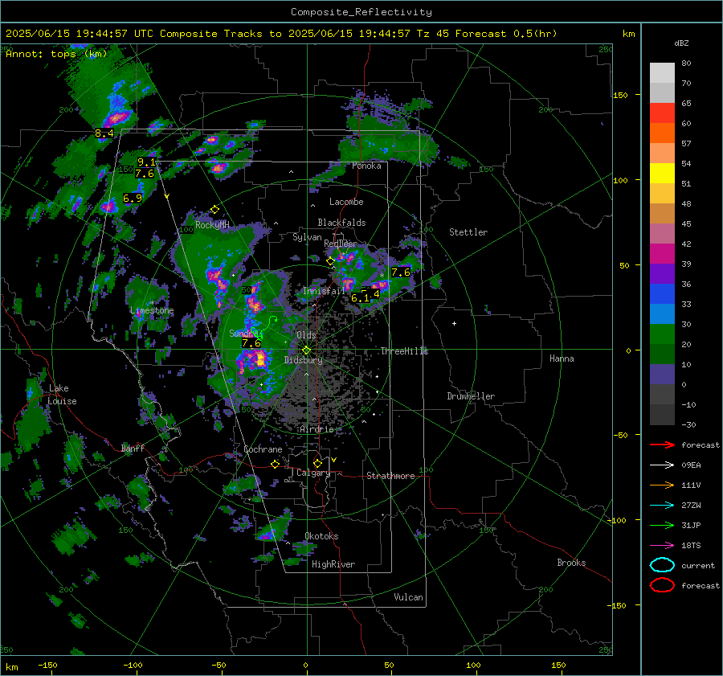
Task: Click the Vulcan city label
Action: click(408, 597)
